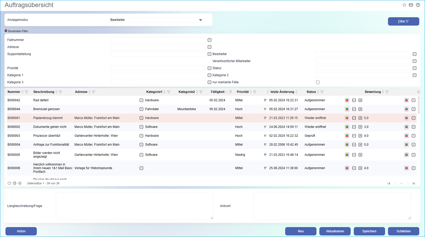The image size is (425, 237).
Task: Click into the Langbeschreibung/Frage text area
Action: coord(134,206)
